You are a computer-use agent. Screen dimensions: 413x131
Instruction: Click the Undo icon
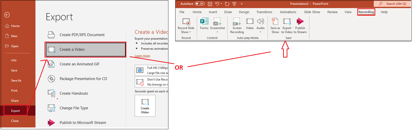[217, 4]
